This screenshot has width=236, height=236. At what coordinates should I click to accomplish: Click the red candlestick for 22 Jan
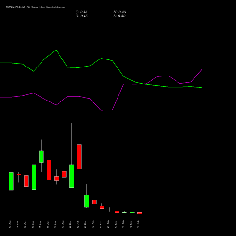coord(26,181)
